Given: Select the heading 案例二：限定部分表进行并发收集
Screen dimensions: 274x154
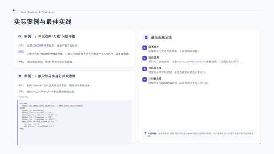Looking at the screenshot, I should pyautogui.click(x=50, y=76).
